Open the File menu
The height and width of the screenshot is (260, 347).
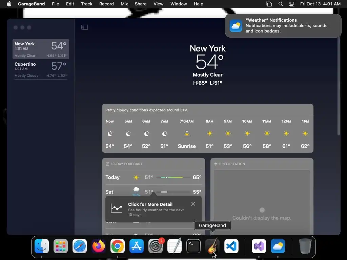click(x=55, y=4)
